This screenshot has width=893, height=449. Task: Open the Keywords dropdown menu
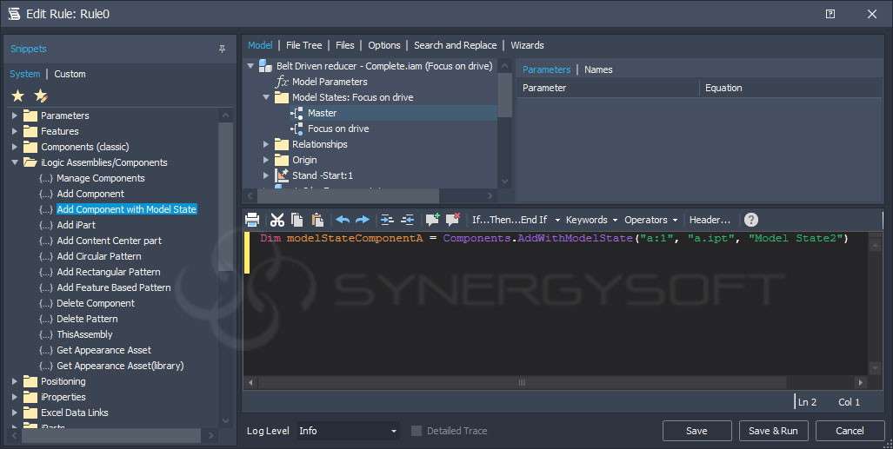point(591,220)
